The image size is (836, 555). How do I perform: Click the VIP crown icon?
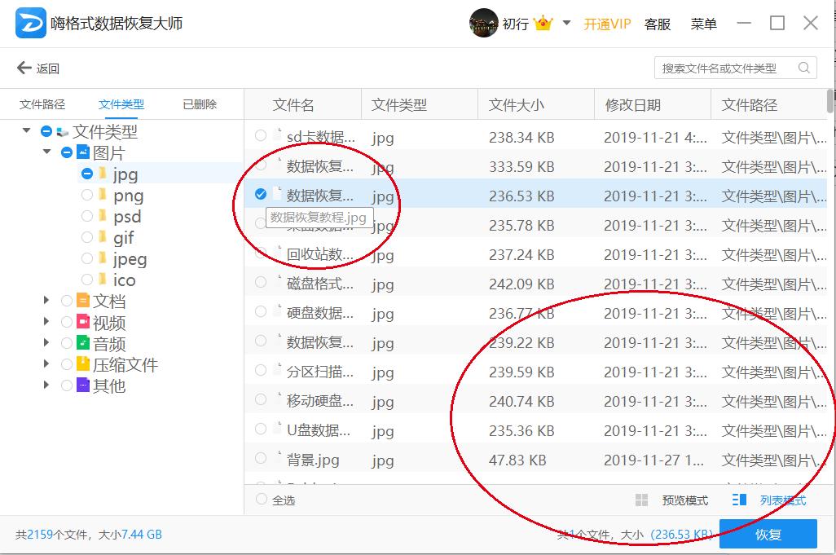click(543, 24)
